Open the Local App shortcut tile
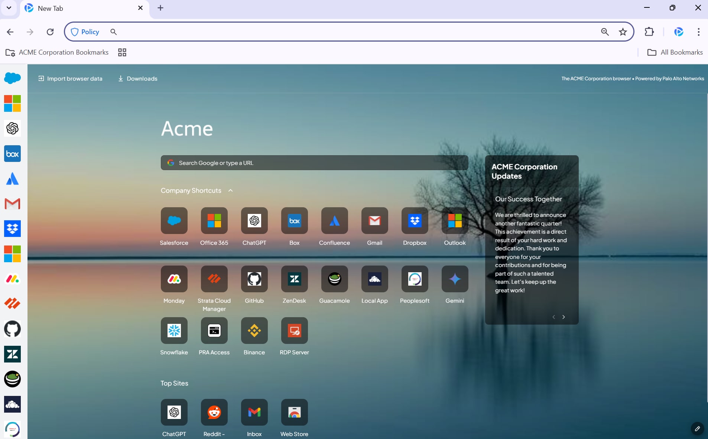The image size is (708, 439). [374, 279]
